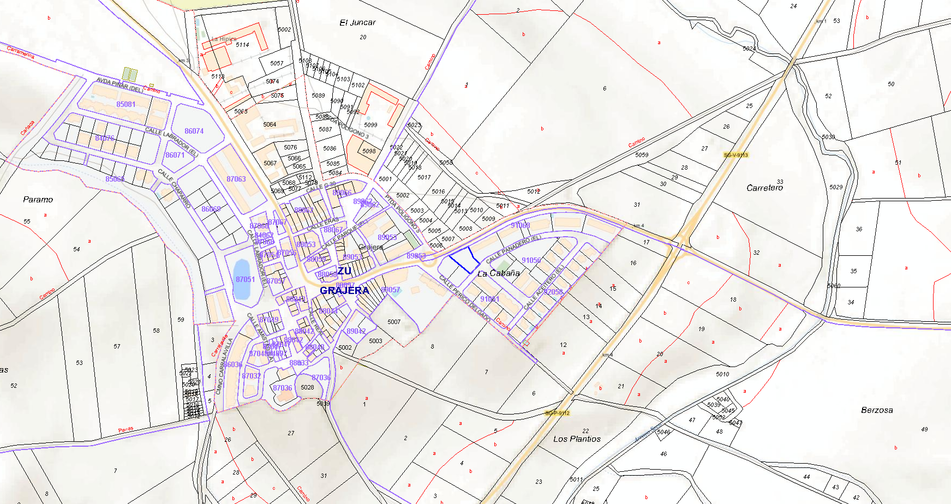The width and height of the screenshot is (951, 504).
Task: Click urban block 86074
Action: [x=194, y=131]
